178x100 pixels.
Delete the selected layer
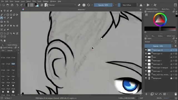click(175, 94)
